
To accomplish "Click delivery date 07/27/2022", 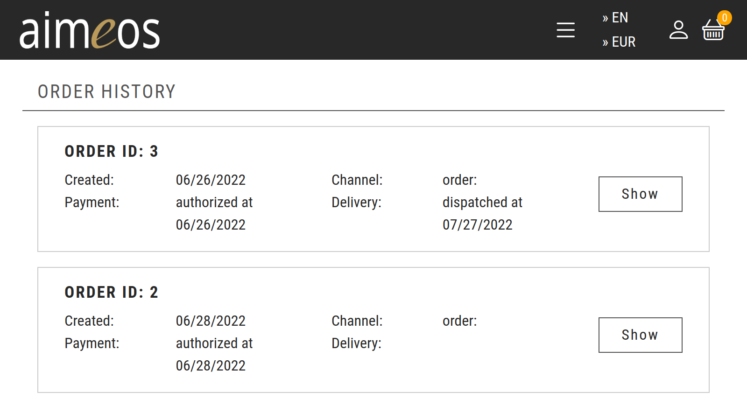I will click(477, 225).
